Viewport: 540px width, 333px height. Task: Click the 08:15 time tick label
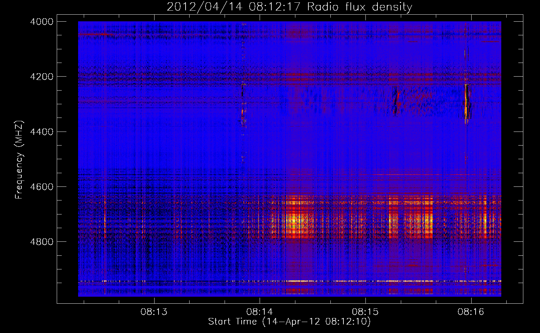[x=365, y=312]
